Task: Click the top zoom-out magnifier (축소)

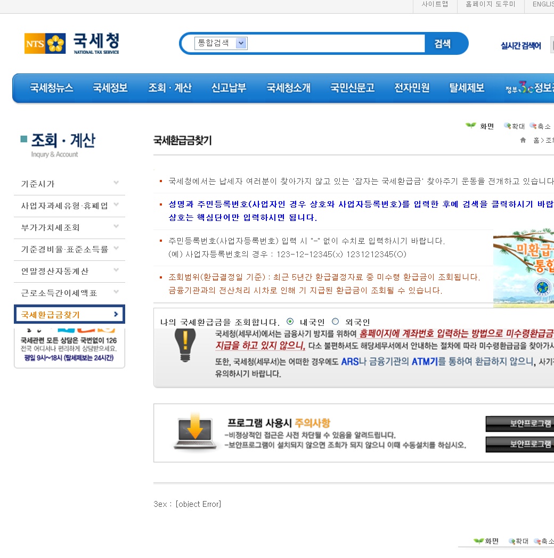Action: coord(533,126)
